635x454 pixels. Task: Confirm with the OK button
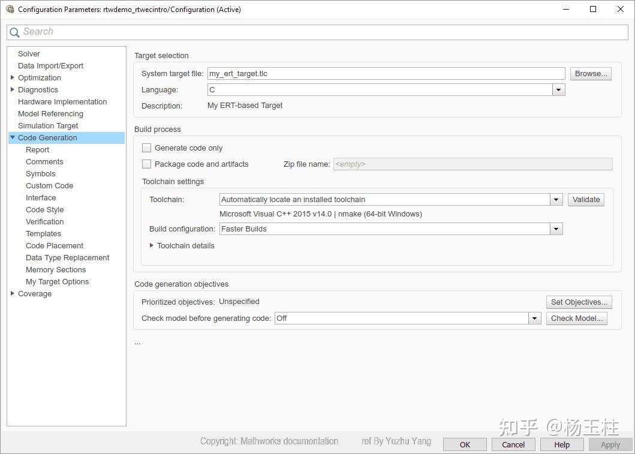point(465,444)
